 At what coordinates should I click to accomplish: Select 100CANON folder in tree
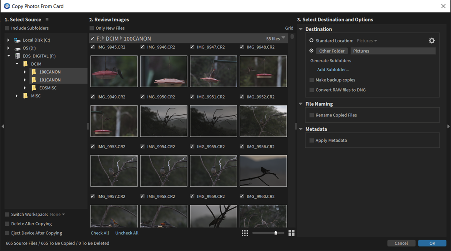click(50, 72)
